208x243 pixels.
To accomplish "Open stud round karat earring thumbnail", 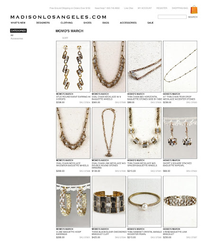I will (x=73, y=66).
